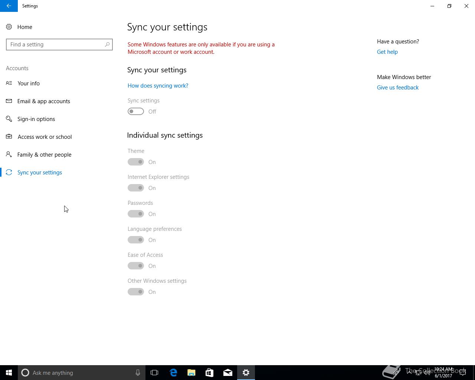Click the Your info person icon
Viewport: 475px width, 380px height.
point(9,83)
